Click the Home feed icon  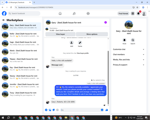point(60,13)
